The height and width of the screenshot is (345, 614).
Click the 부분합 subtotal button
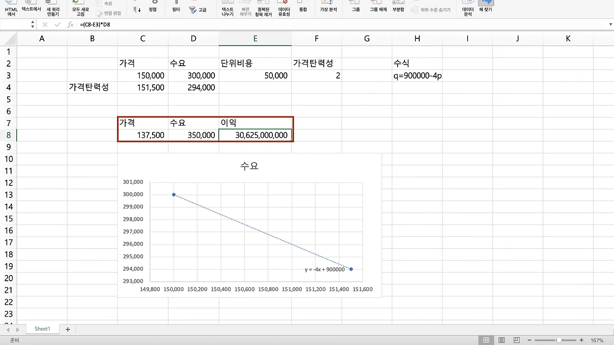[x=398, y=7]
